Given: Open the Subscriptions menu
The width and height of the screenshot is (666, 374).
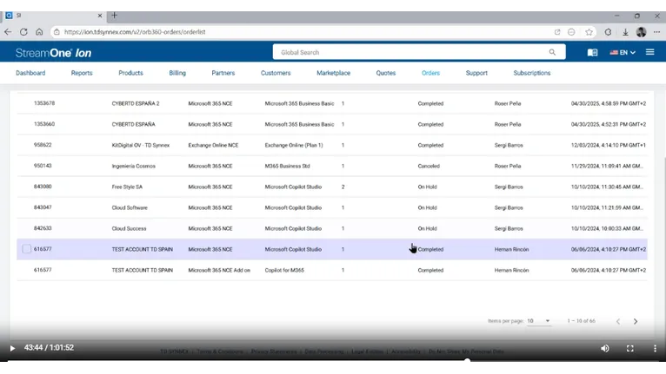Looking at the screenshot, I should tap(532, 73).
